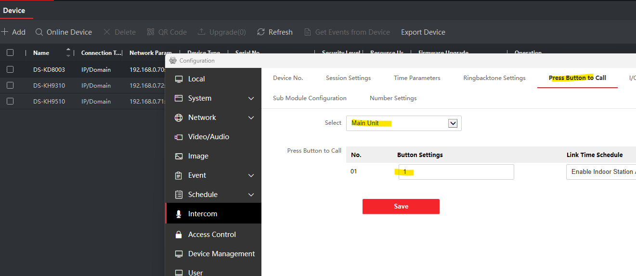
Task: Open the Sub Module Configuration tab
Action: click(310, 98)
